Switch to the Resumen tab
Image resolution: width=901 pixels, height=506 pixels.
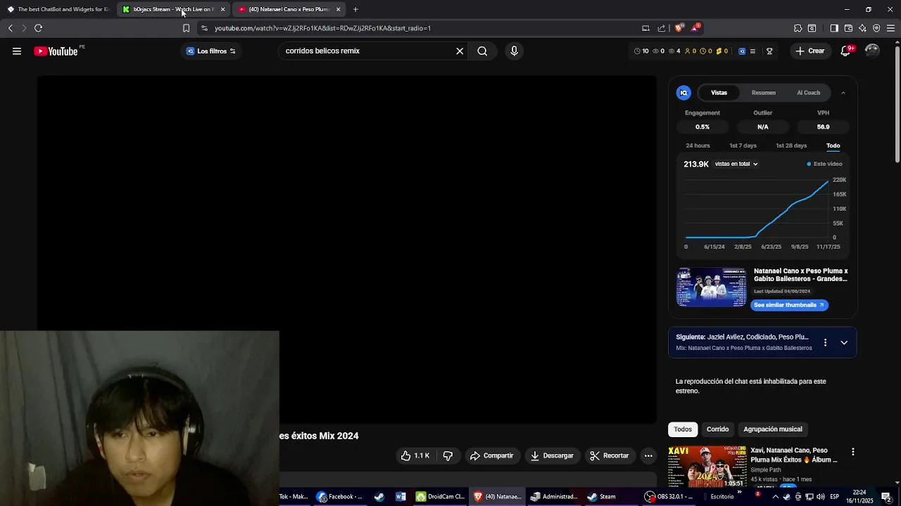point(764,93)
